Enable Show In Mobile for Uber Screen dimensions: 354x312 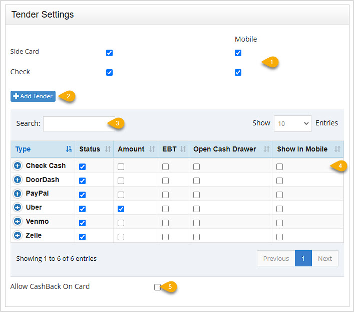click(279, 209)
